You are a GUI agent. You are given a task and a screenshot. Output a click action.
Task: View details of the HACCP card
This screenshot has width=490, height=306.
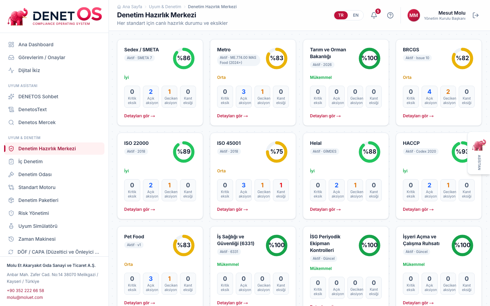[x=418, y=209]
